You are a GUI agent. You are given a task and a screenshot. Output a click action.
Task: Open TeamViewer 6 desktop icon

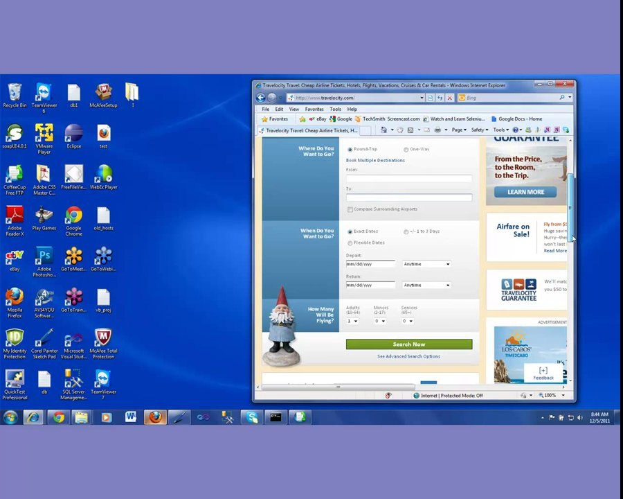pos(44,98)
